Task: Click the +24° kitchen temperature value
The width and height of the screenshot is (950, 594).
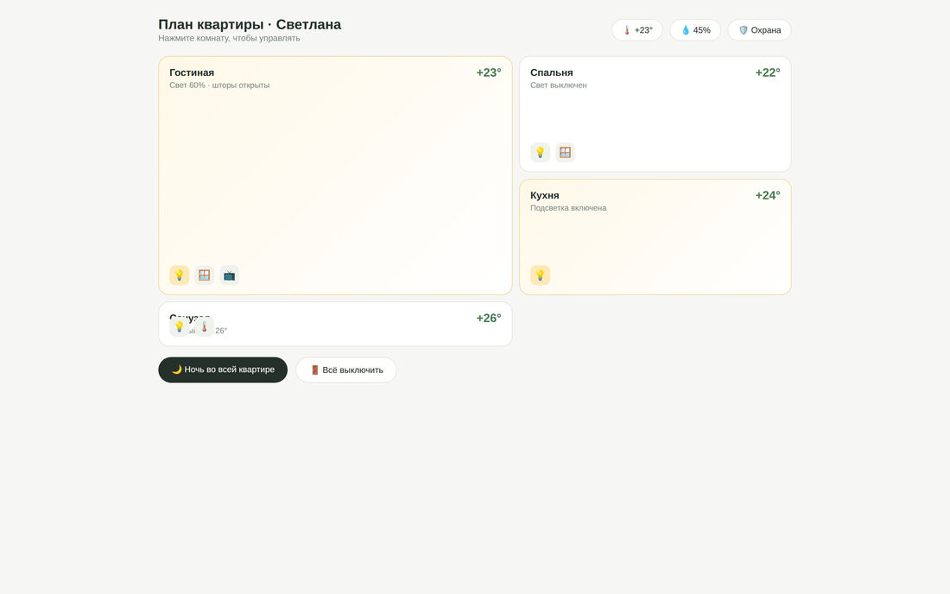Action: click(768, 196)
